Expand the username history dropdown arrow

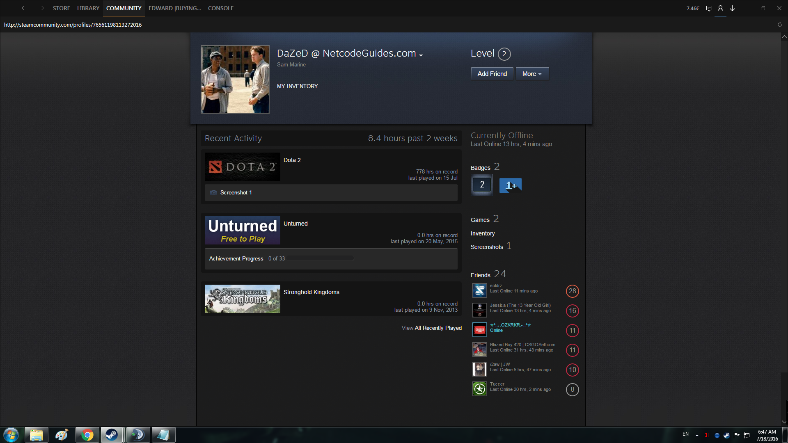point(421,55)
